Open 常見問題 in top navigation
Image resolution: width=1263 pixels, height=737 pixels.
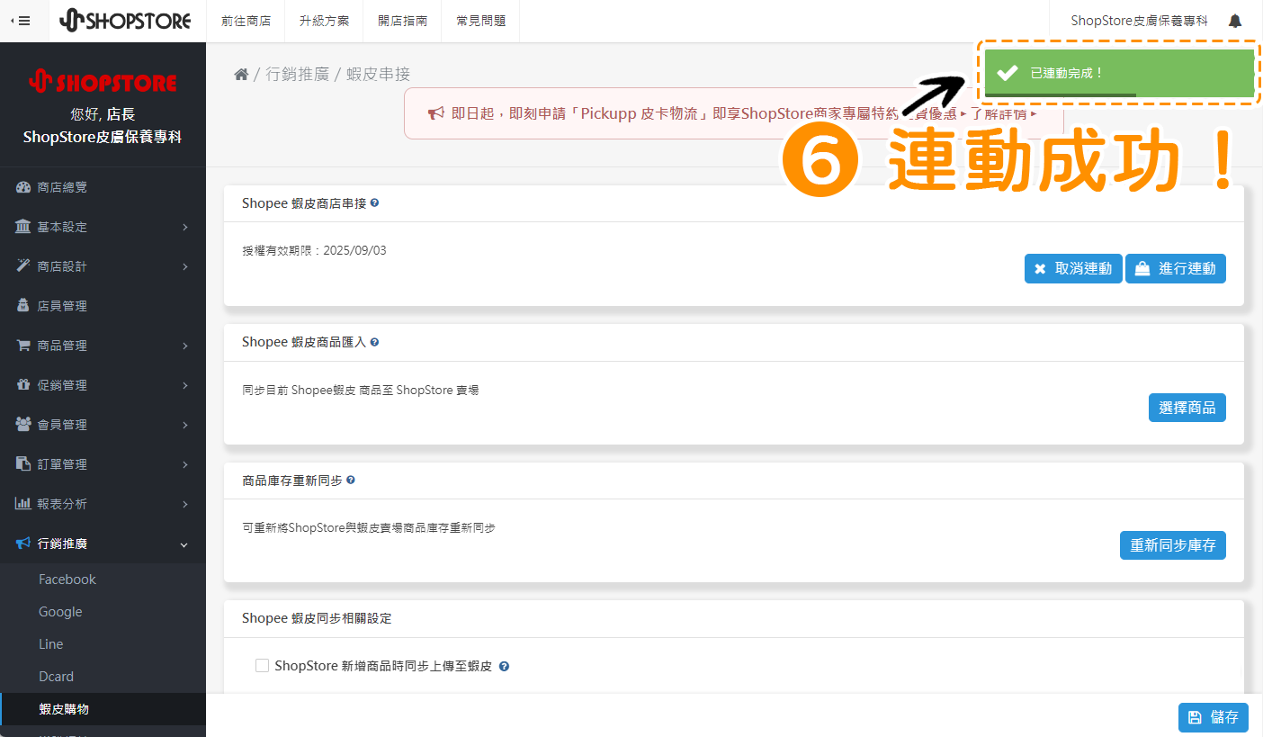tap(480, 21)
